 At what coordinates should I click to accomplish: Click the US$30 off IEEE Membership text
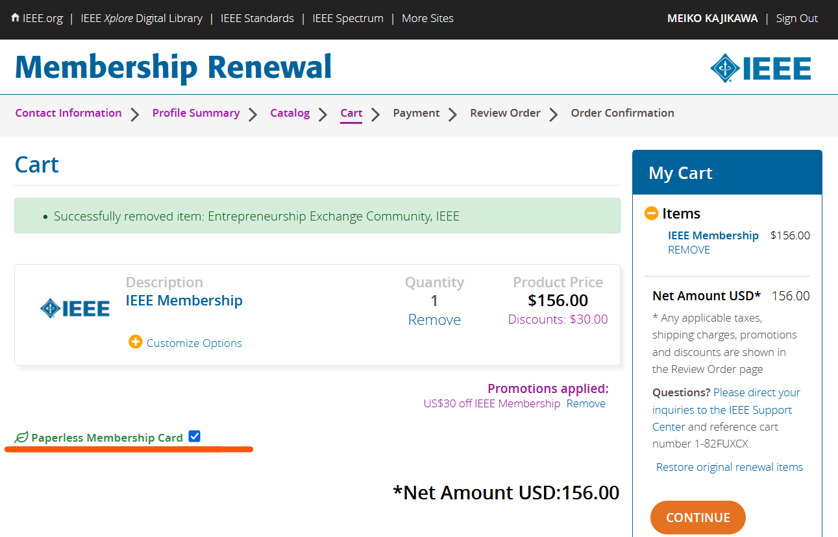[x=492, y=403]
